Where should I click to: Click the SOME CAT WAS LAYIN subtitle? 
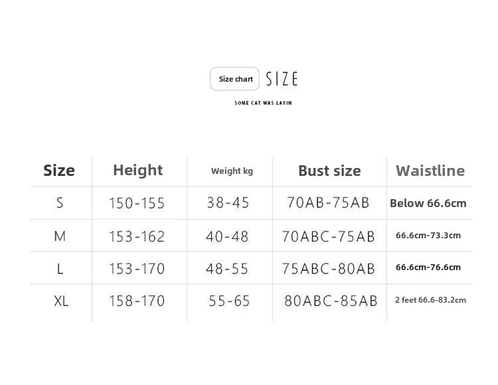coord(264,103)
